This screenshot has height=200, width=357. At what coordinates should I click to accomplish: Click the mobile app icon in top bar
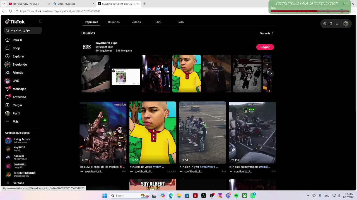[x=331, y=24]
